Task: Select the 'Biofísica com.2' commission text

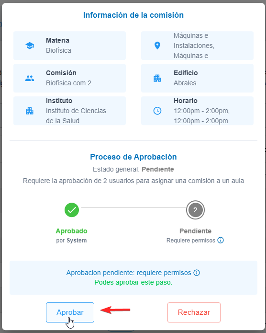Action: tap(68, 83)
